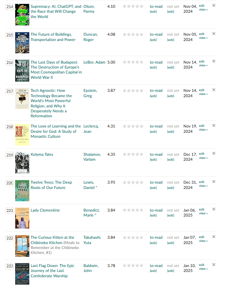The image size is (247, 285).
Task: Rate The Last Days of Budapest one star
Action: (x=125, y=63)
